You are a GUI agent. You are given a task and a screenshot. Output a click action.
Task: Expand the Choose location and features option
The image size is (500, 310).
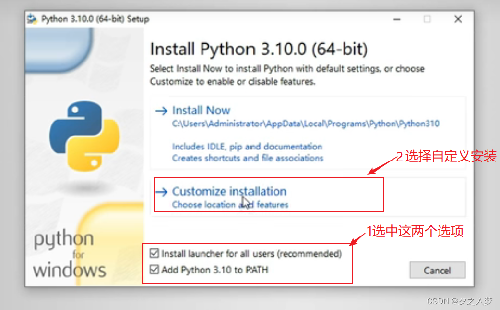tap(230, 204)
